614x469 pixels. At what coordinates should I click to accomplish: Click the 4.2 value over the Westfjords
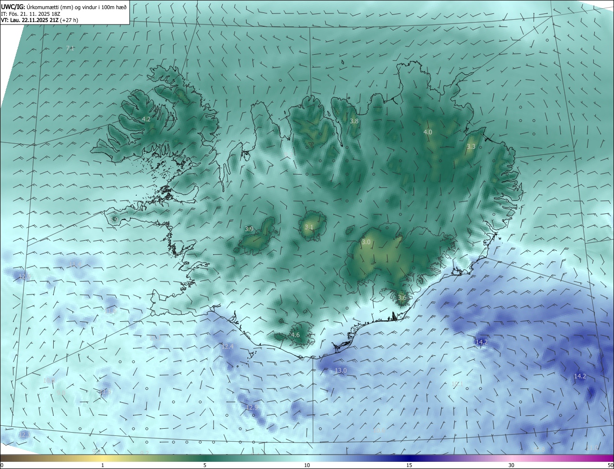click(x=146, y=119)
